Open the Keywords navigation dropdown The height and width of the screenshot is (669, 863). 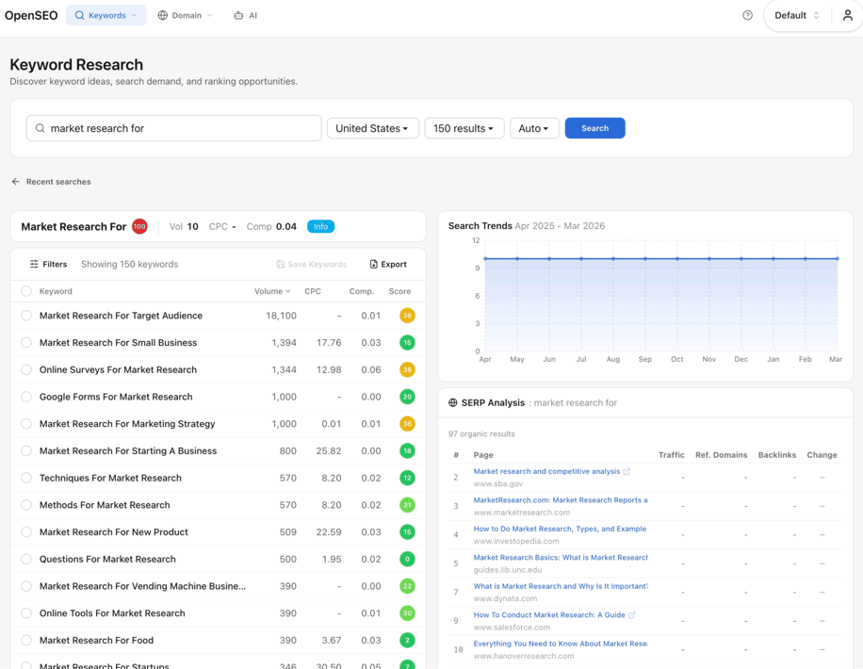click(106, 15)
